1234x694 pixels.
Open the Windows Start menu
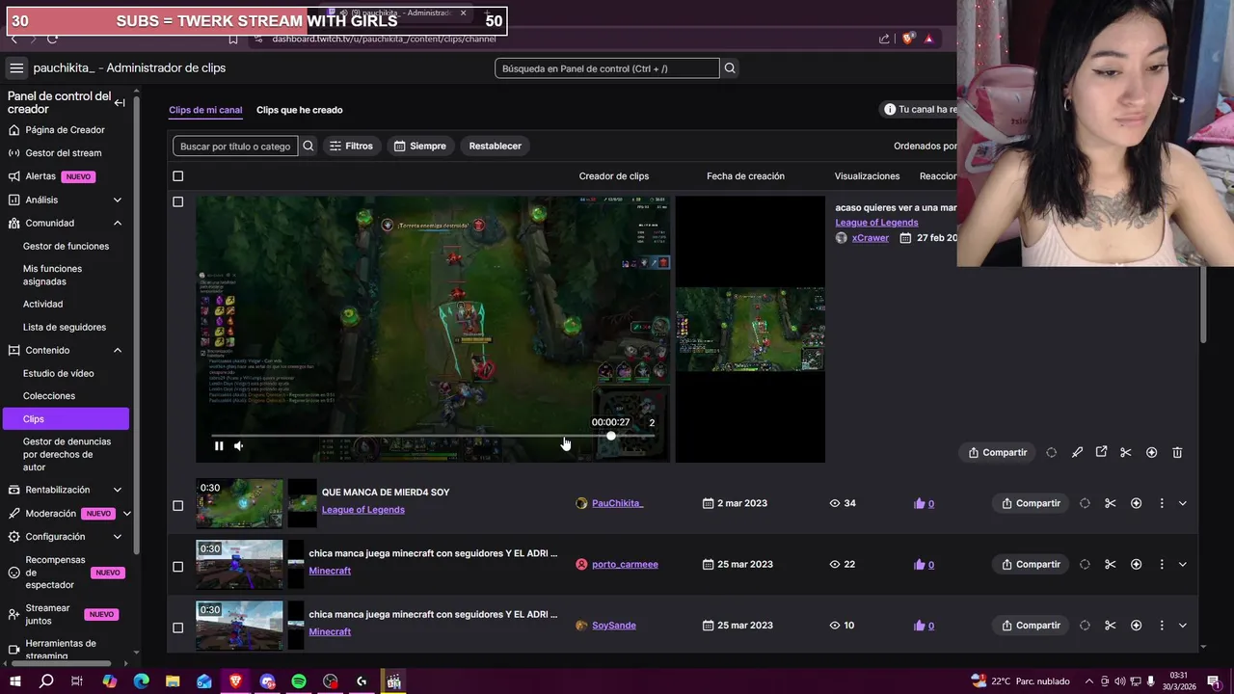(x=14, y=681)
